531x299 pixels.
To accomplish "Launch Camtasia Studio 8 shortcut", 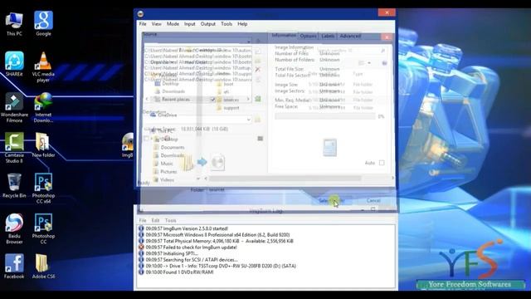I will pyautogui.click(x=14, y=148).
